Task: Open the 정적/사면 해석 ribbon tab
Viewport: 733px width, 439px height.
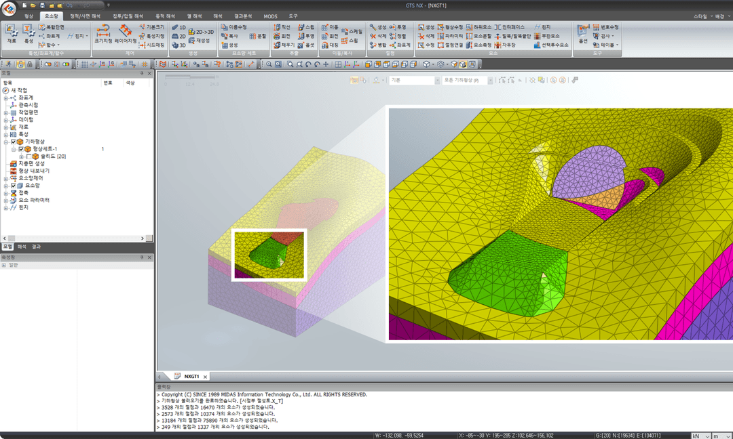Action: coord(85,16)
